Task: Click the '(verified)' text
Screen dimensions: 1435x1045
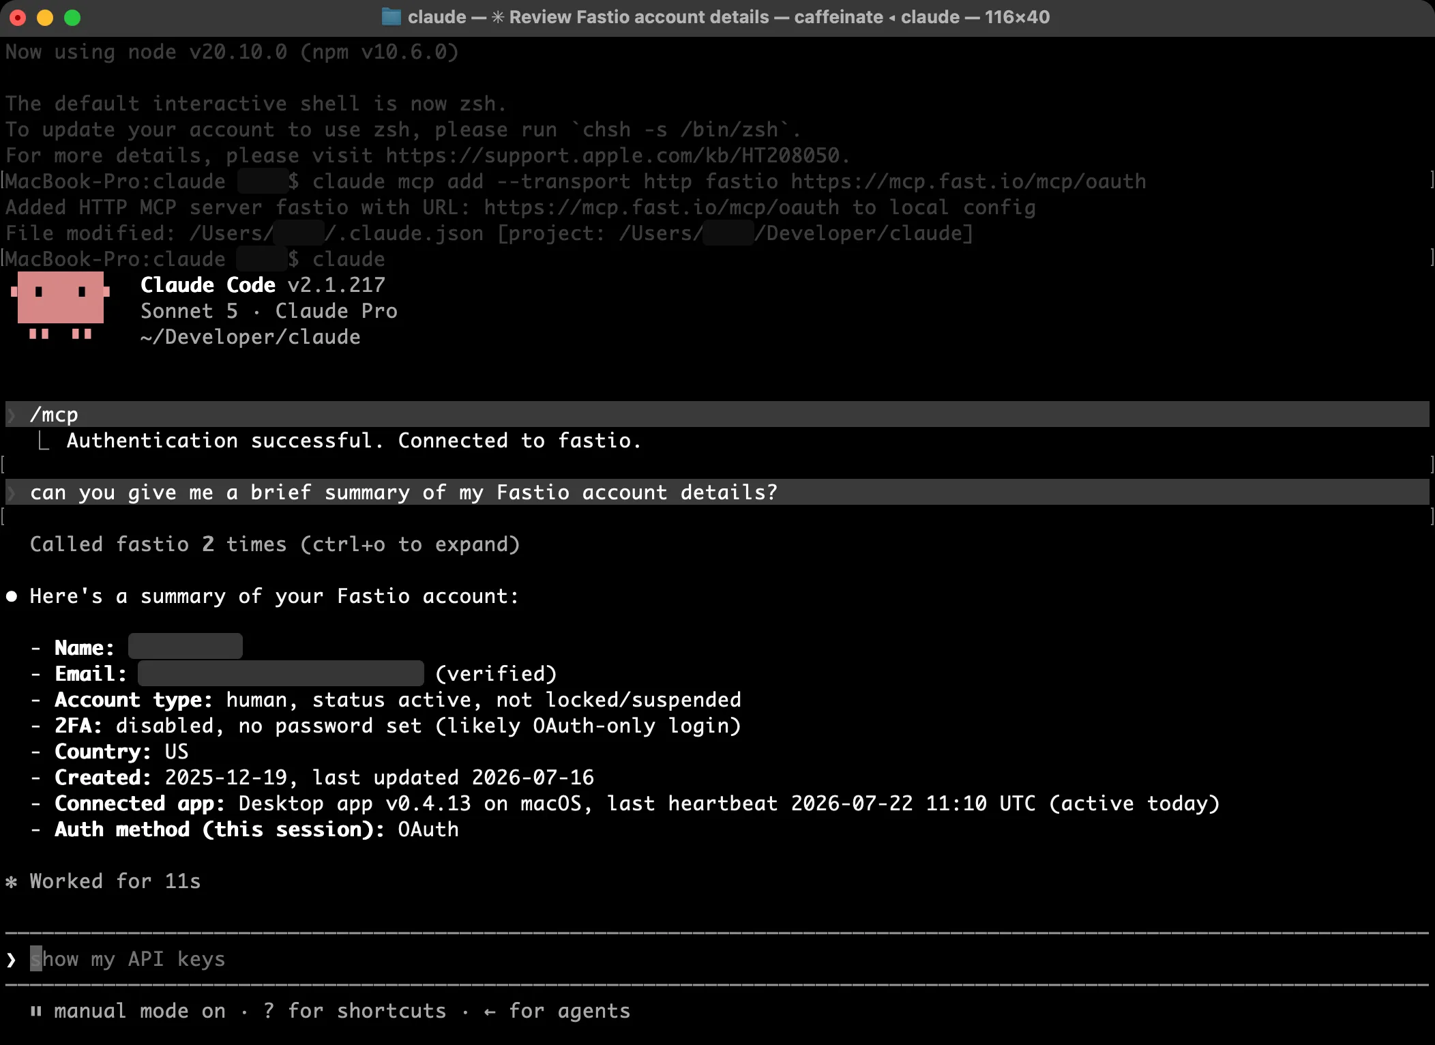Action: [496, 674]
